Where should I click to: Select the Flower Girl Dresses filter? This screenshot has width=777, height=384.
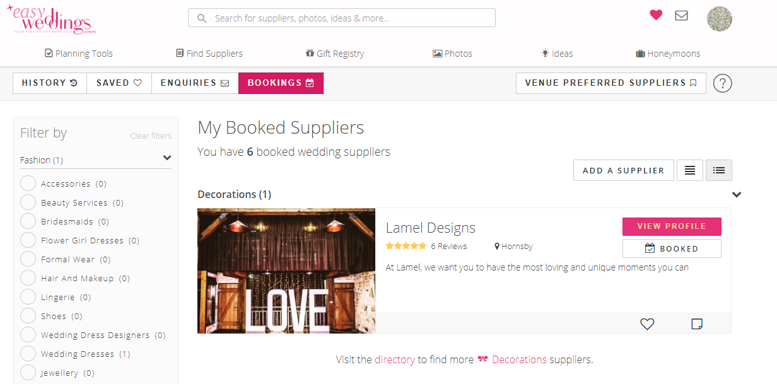tap(28, 240)
